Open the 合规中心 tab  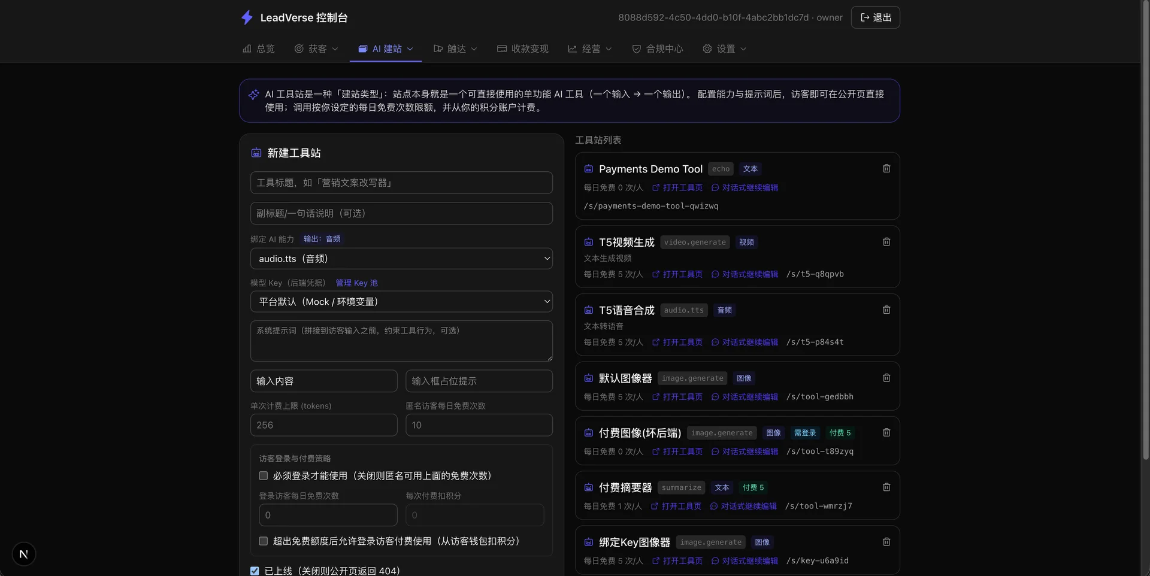658,48
